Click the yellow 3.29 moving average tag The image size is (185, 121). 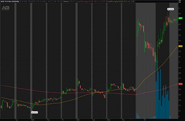click(x=180, y=46)
